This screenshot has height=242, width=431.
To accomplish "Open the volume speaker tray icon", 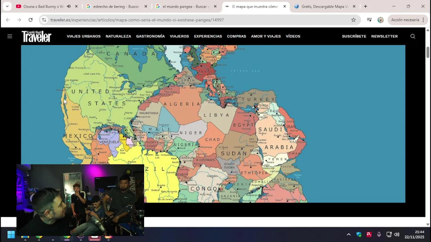I will [397, 235].
